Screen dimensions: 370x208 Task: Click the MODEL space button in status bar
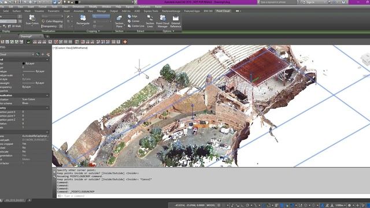point(210,206)
